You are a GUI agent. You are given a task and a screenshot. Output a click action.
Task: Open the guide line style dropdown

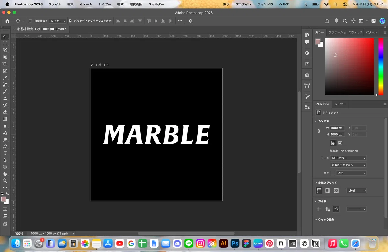point(356,209)
